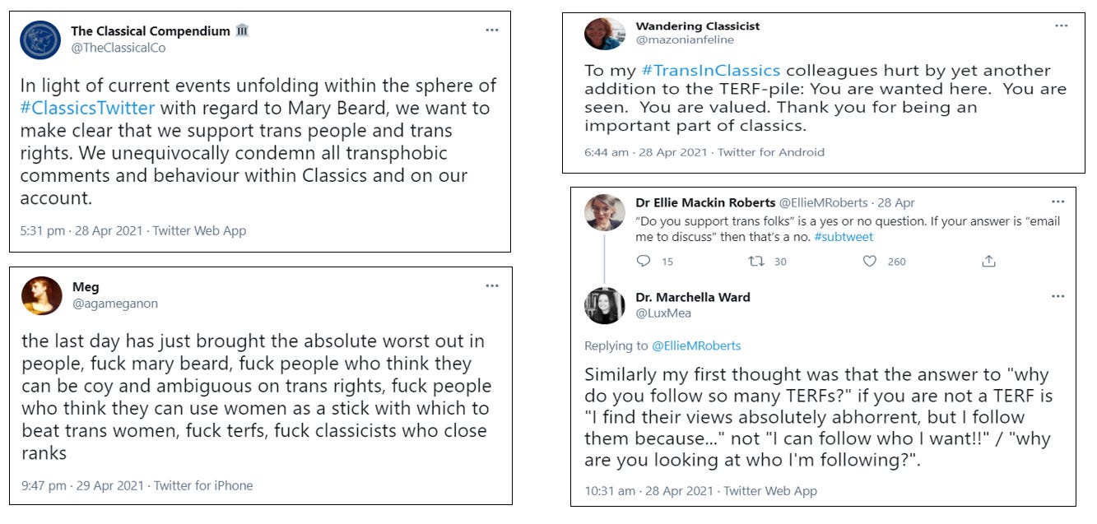Open more menu on Wandering Classicist tweet
Image resolution: width=1097 pixels, height=524 pixels.
click(1062, 26)
